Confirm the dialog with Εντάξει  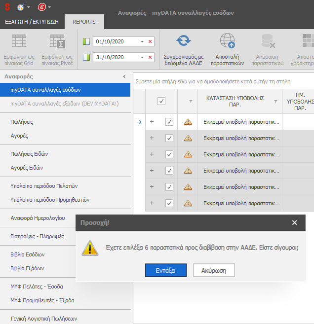tap(166, 270)
